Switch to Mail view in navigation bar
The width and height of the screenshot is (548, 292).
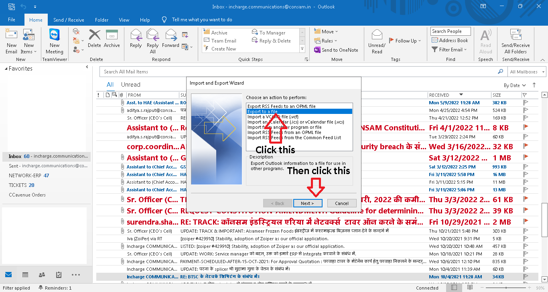click(x=8, y=275)
